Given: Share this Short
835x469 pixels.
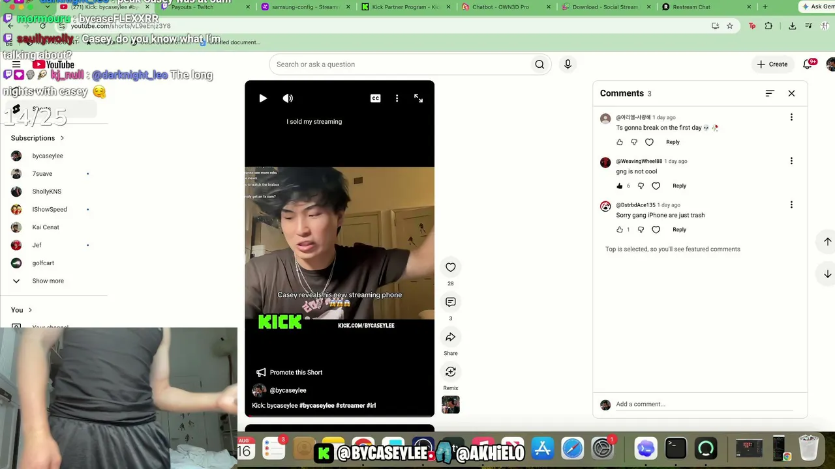Looking at the screenshot, I should (450, 337).
